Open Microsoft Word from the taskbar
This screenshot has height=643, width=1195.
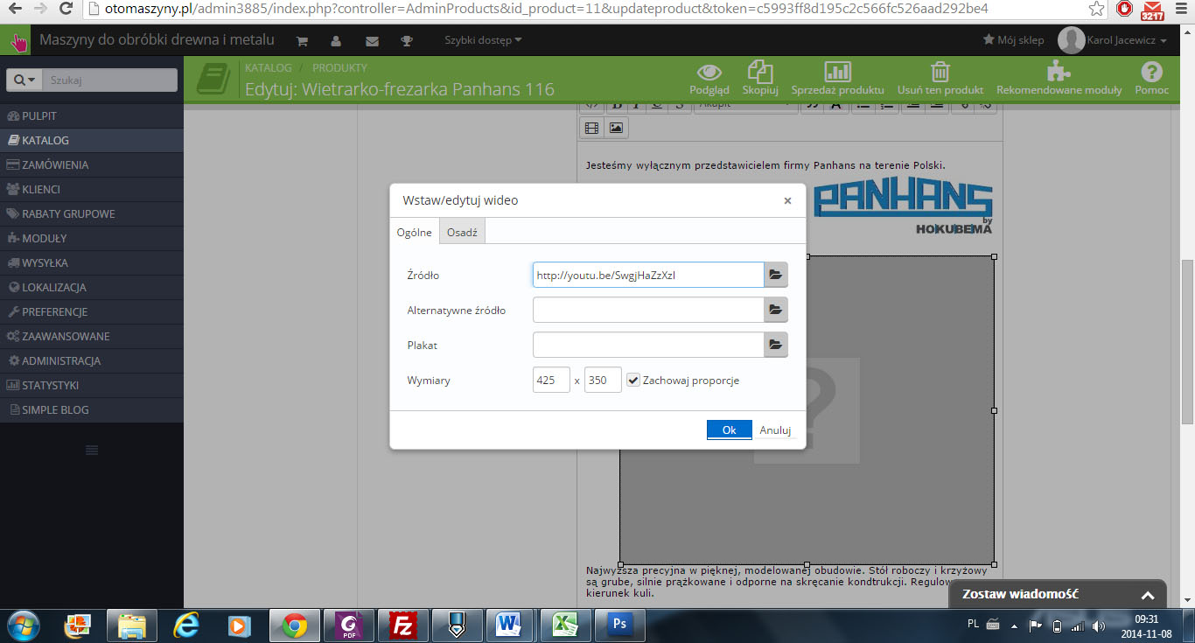[x=507, y=625]
